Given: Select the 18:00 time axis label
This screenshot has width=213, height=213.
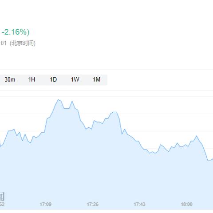Looking at the screenshot, I should point(186,204).
